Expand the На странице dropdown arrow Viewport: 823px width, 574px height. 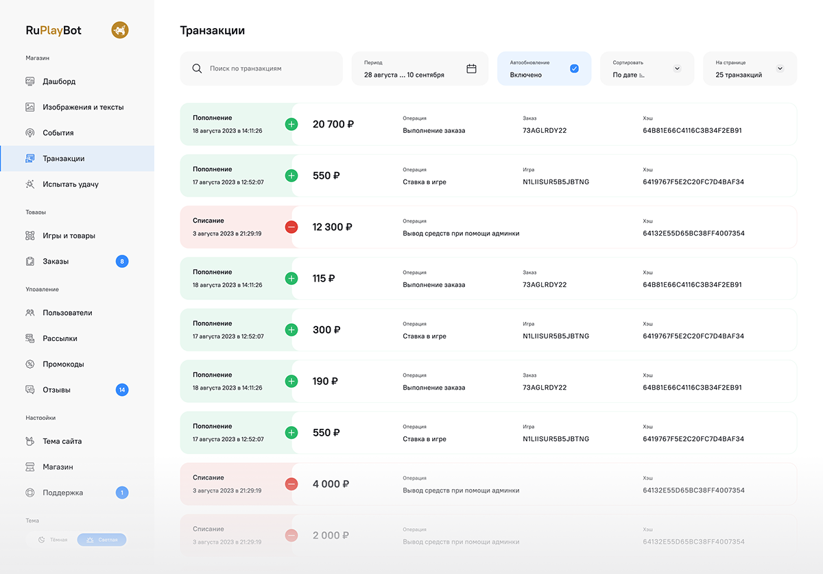780,68
